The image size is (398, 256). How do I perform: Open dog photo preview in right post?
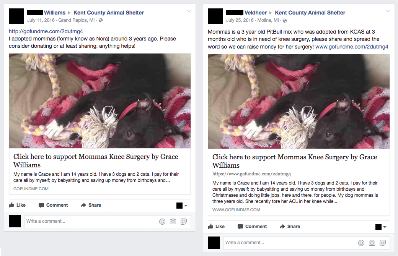pyautogui.click(x=299, y=101)
